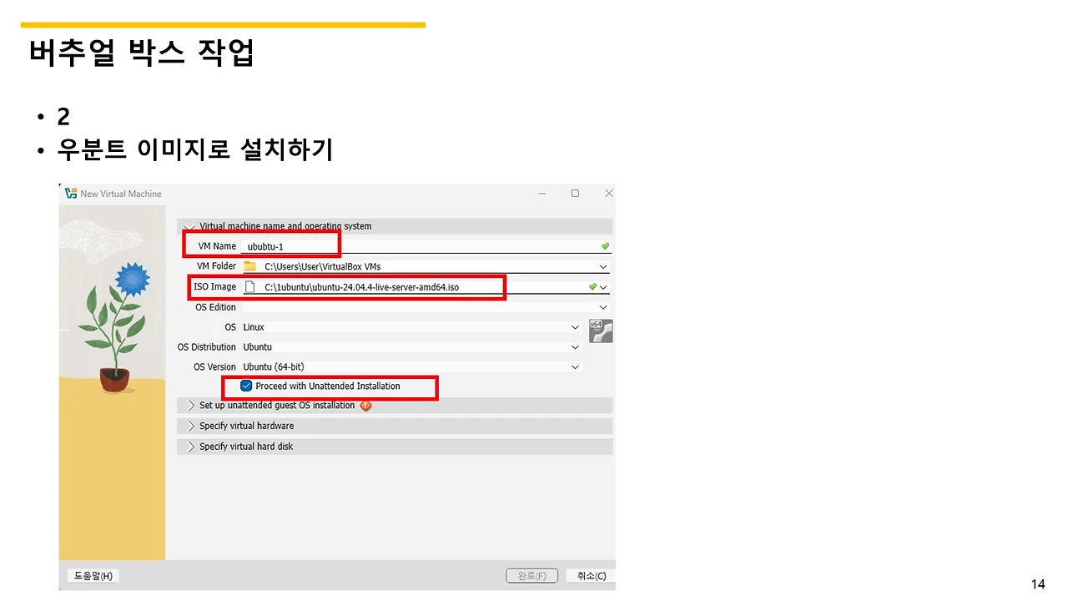This screenshot has width=1068, height=601.
Task: Open the OS Version dropdown showing Ubuntu 64-bit
Action: tap(575, 366)
